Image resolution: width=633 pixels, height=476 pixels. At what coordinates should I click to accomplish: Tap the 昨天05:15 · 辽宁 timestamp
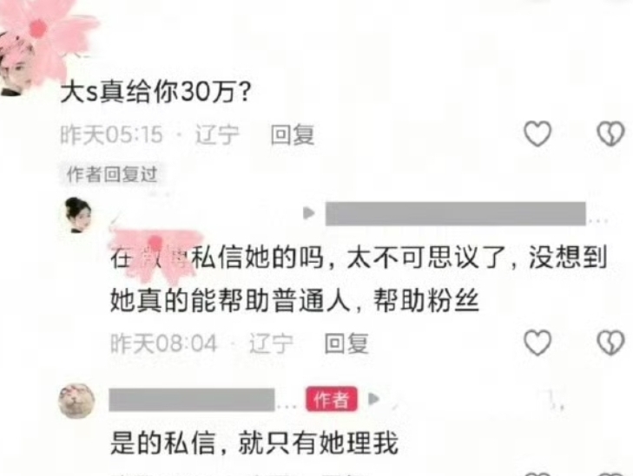[149, 134]
